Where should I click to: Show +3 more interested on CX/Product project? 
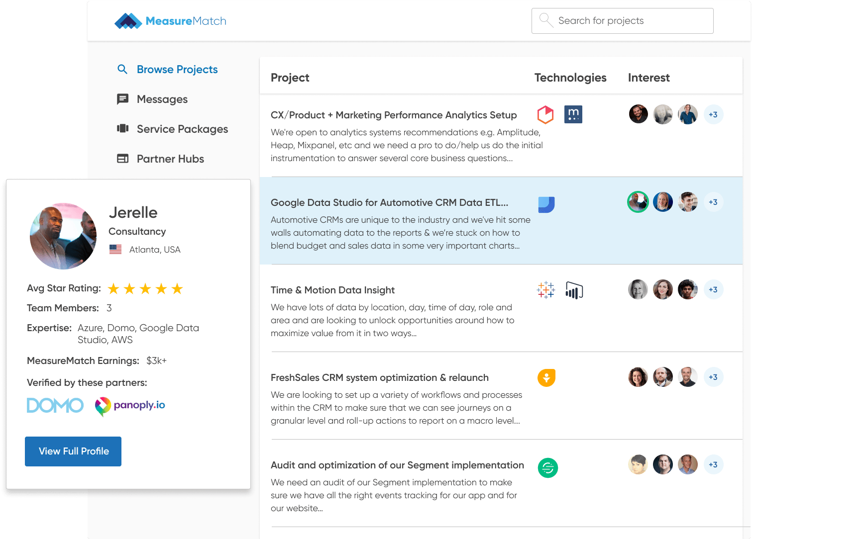(x=713, y=114)
